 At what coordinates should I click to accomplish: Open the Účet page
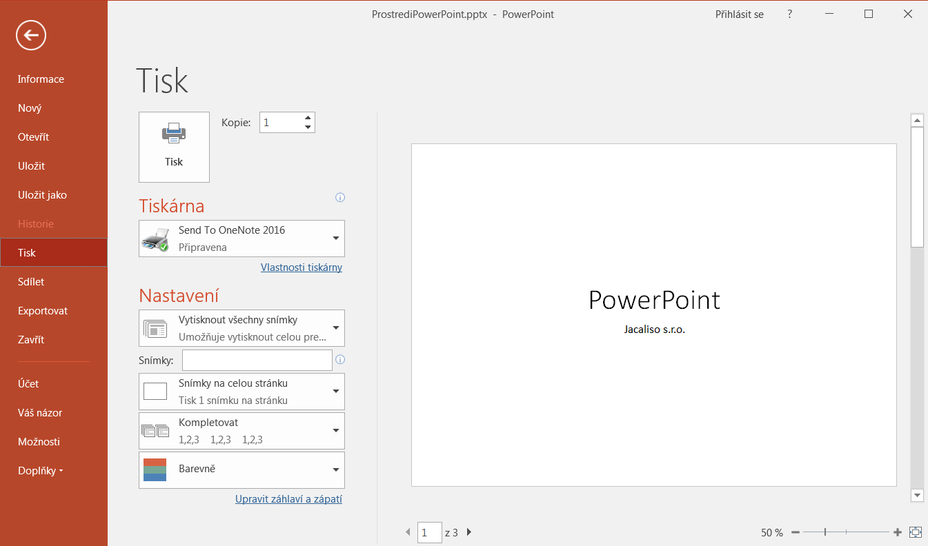(x=54, y=384)
